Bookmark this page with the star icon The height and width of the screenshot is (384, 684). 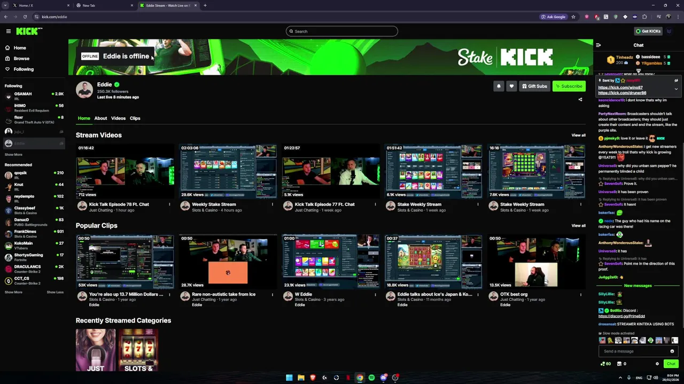(x=573, y=17)
